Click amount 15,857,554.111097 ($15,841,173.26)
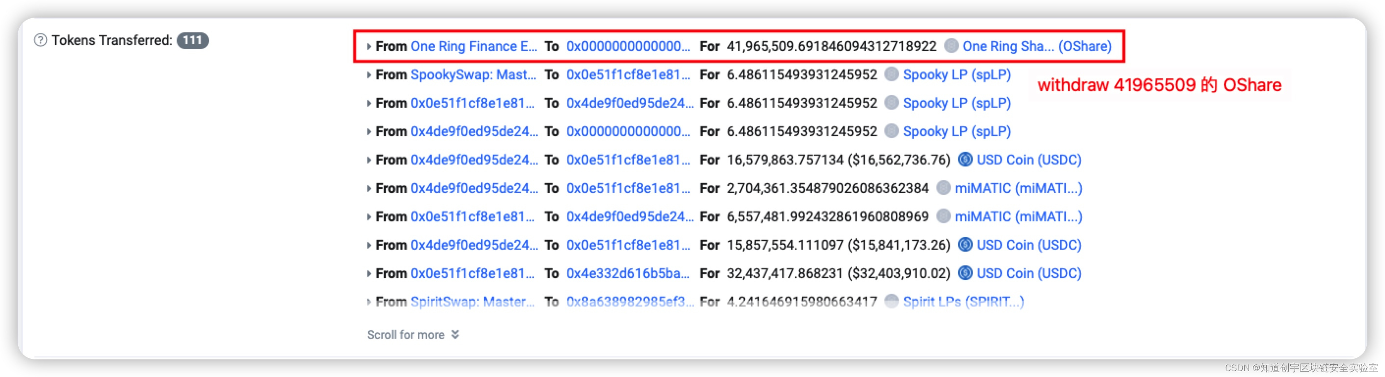This screenshot has height=377, width=1385. pos(839,245)
